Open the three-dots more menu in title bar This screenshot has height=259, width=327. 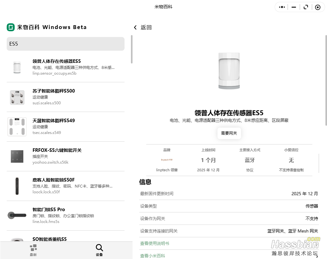(282, 7)
